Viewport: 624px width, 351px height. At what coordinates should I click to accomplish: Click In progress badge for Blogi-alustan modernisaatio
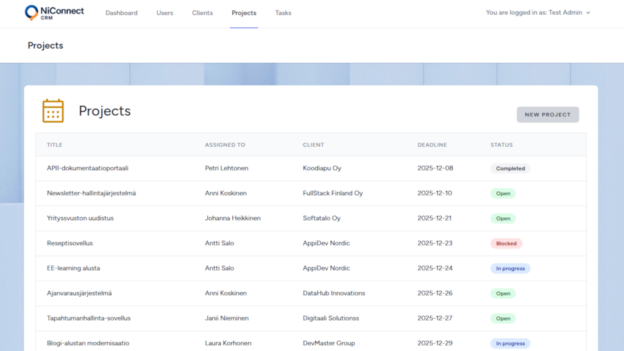coord(510,344)
